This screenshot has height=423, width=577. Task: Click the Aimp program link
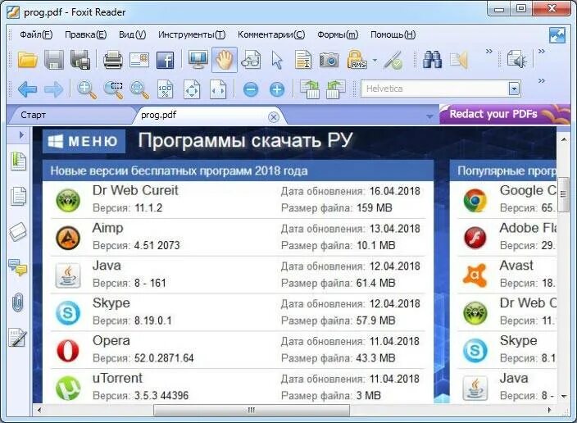tap(107, 228)
